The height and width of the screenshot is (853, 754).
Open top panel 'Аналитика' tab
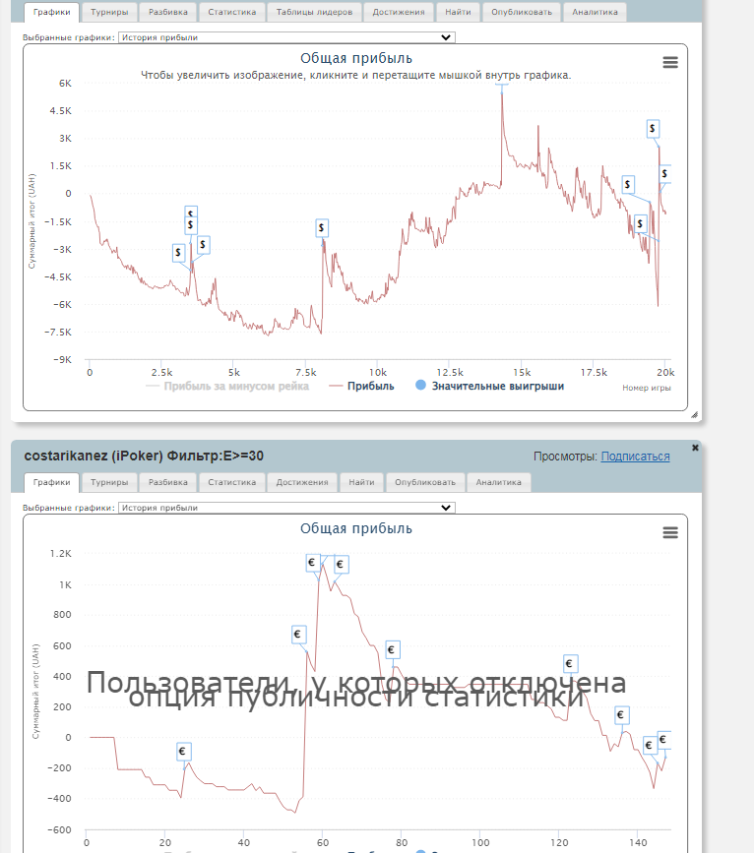[596, 12]
